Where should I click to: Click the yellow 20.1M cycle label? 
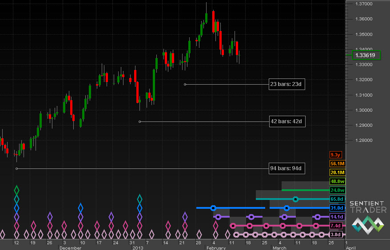tap(337, 172)
